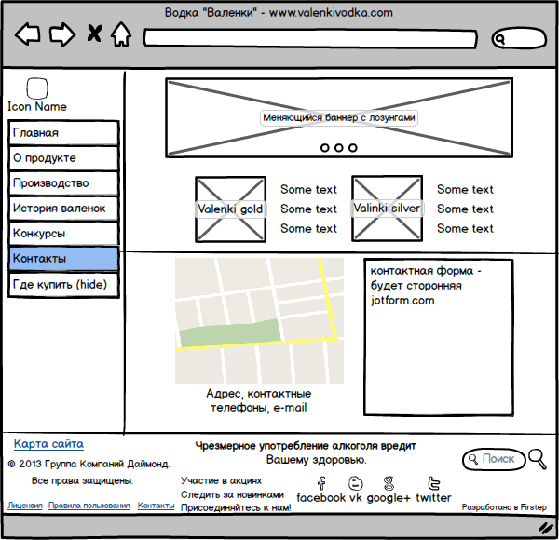
Task: Click the google+ icon
Action: (x=389, y=483)
